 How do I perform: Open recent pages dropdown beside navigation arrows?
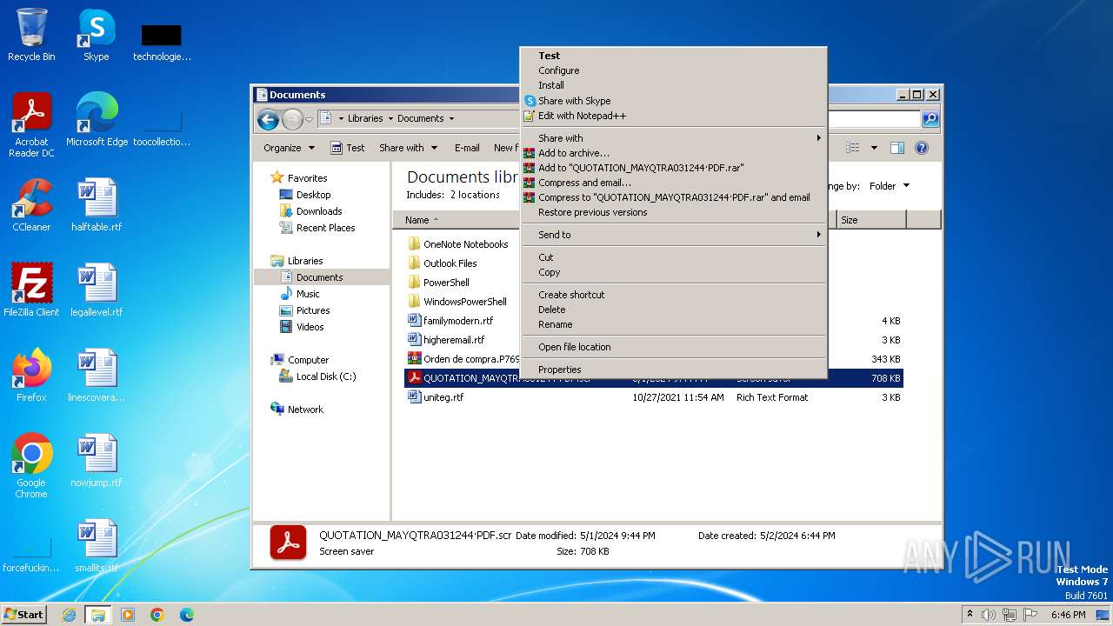coord(309,119)
